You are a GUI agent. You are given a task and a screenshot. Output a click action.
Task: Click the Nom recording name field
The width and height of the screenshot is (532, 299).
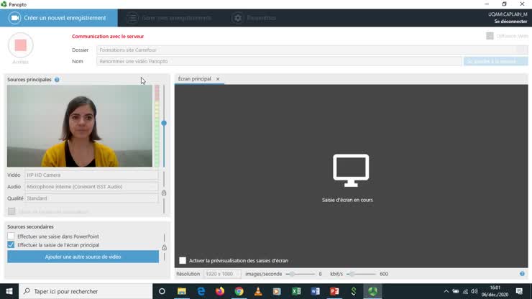(x=279, y=61)
